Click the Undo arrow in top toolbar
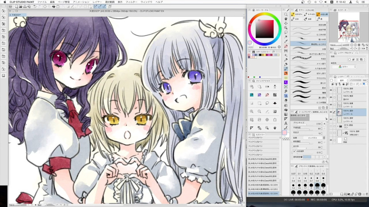This screenshot has width=369, height=207. [35, 7]
